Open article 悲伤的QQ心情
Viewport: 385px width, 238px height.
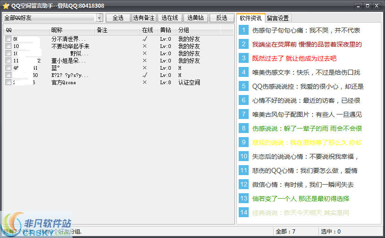(305, 170)
